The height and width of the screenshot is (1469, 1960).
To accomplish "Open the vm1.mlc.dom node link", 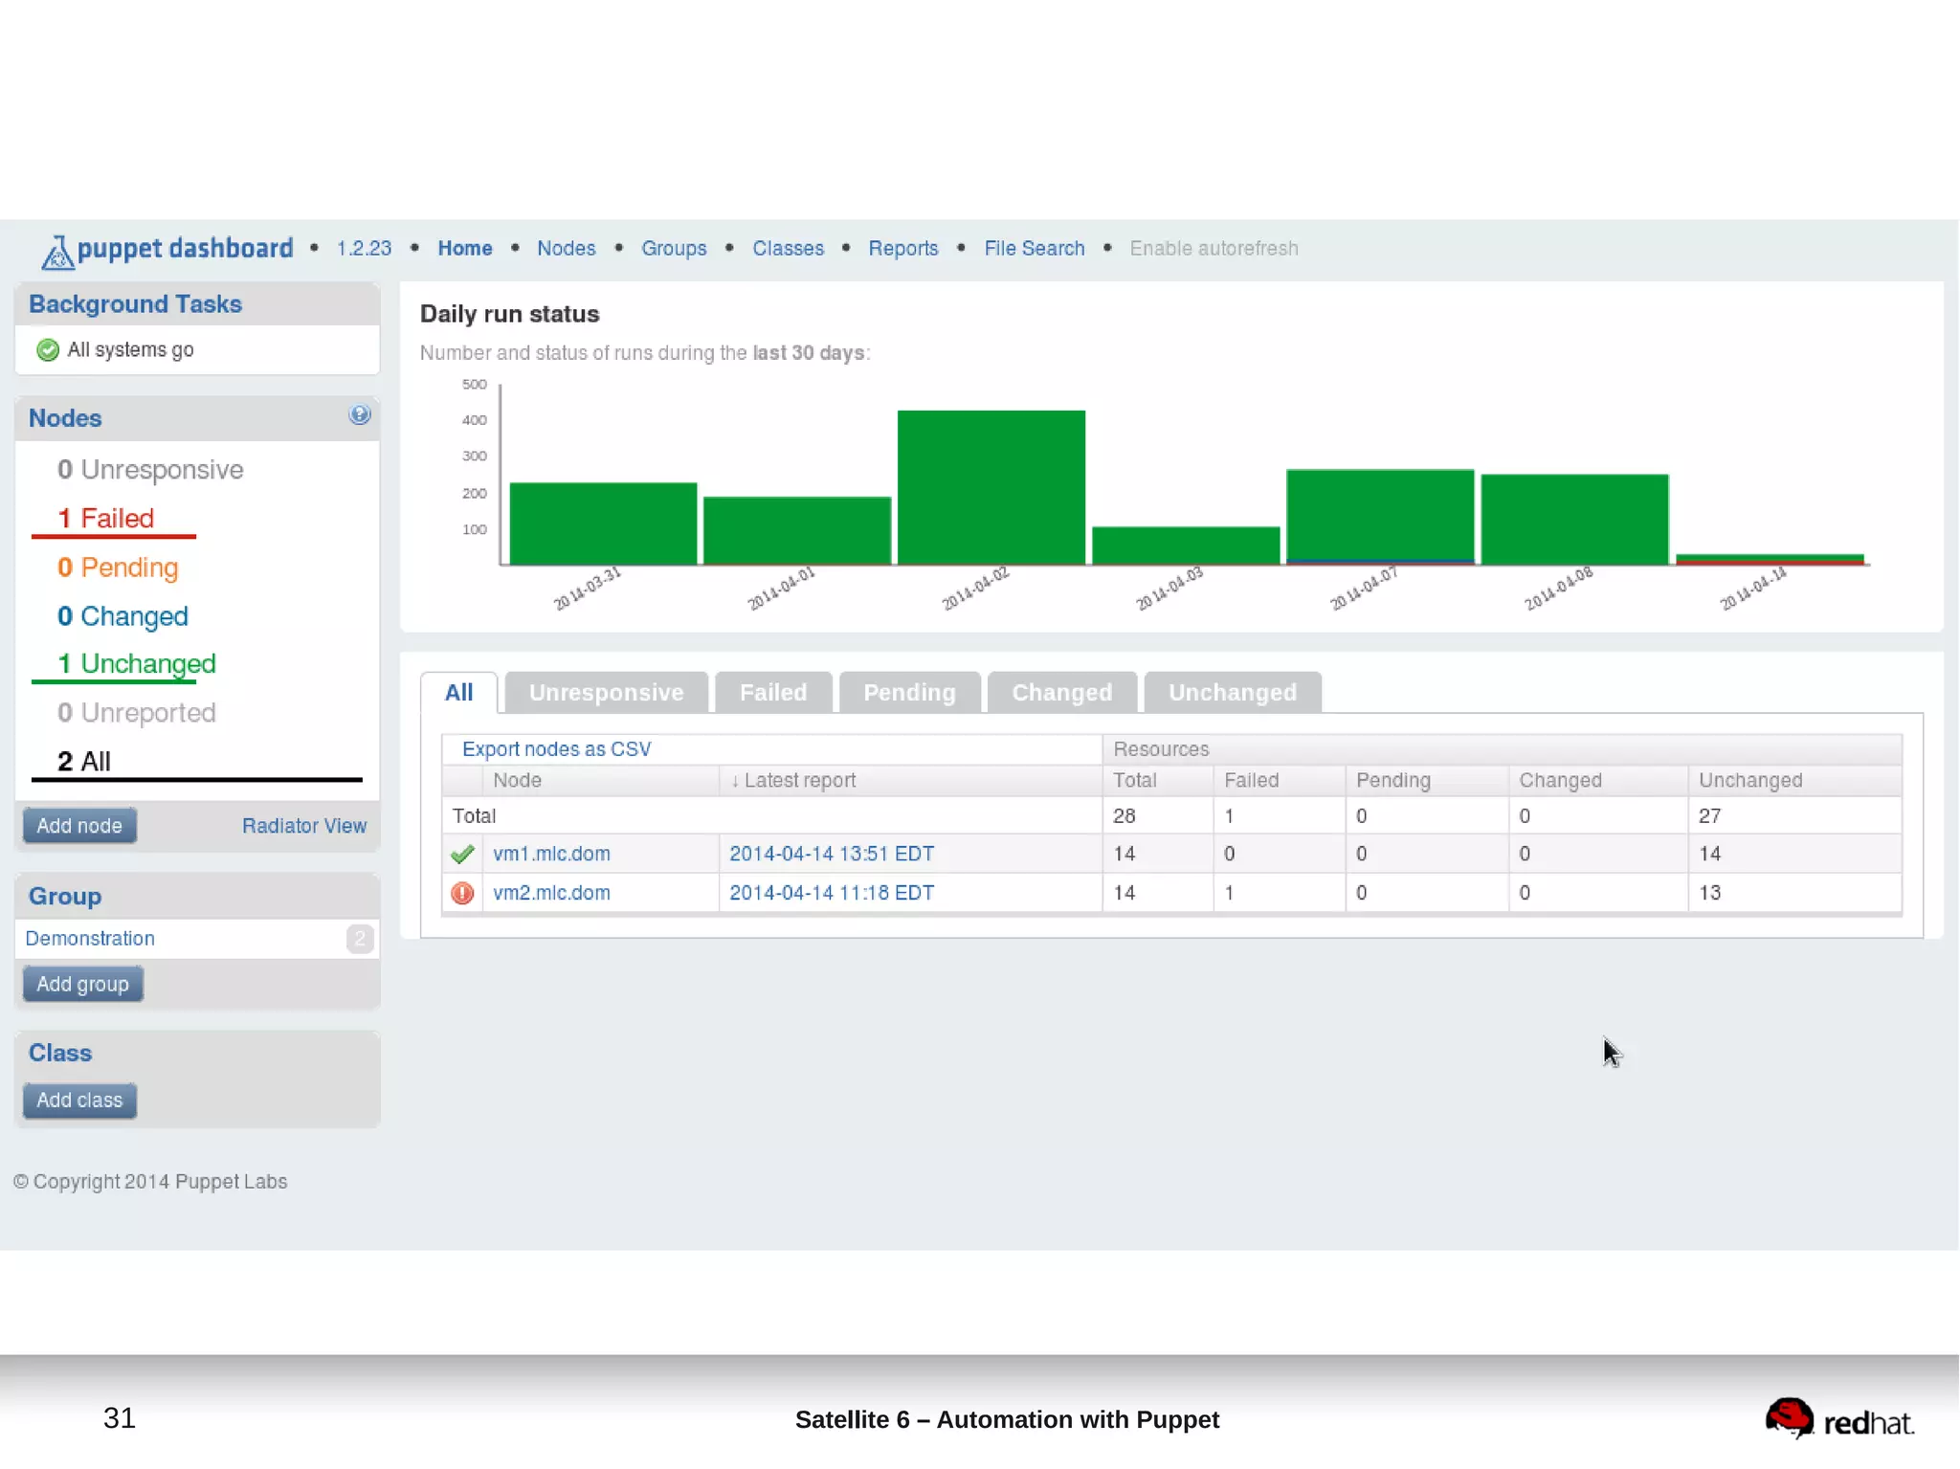I will tap(551, 854).
